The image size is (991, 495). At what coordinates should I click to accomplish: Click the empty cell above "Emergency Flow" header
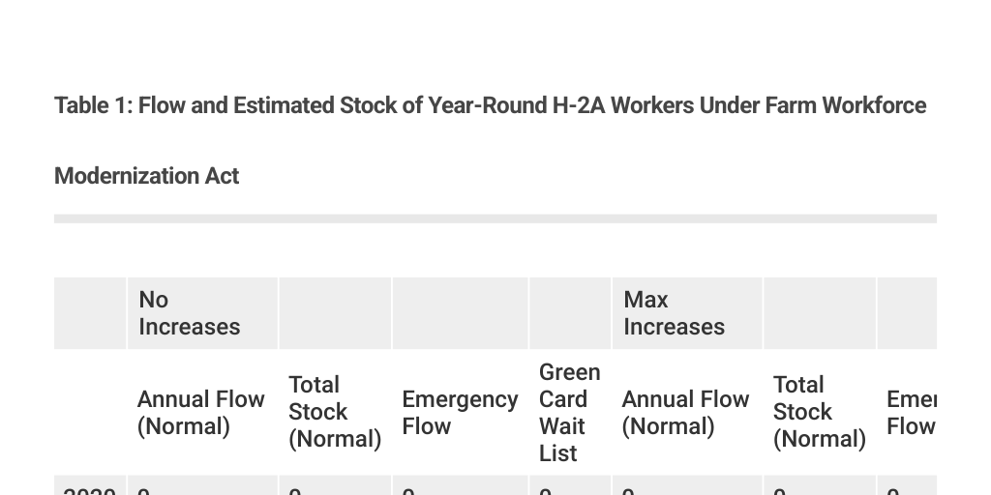[x=460, y=313]
